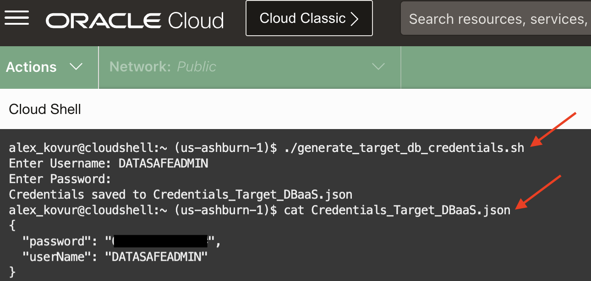Place cursor on the Enter Password line

pyautogui.click(x=60, y=179)
